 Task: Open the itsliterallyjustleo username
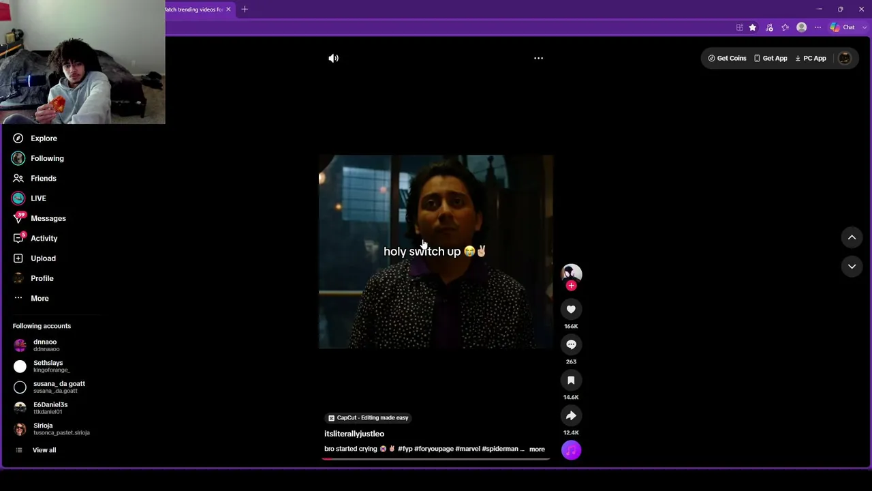coord(354,434)
